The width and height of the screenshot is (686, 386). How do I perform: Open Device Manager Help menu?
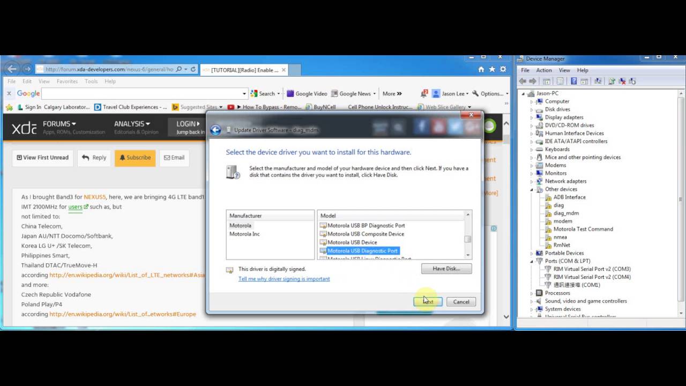583,70
